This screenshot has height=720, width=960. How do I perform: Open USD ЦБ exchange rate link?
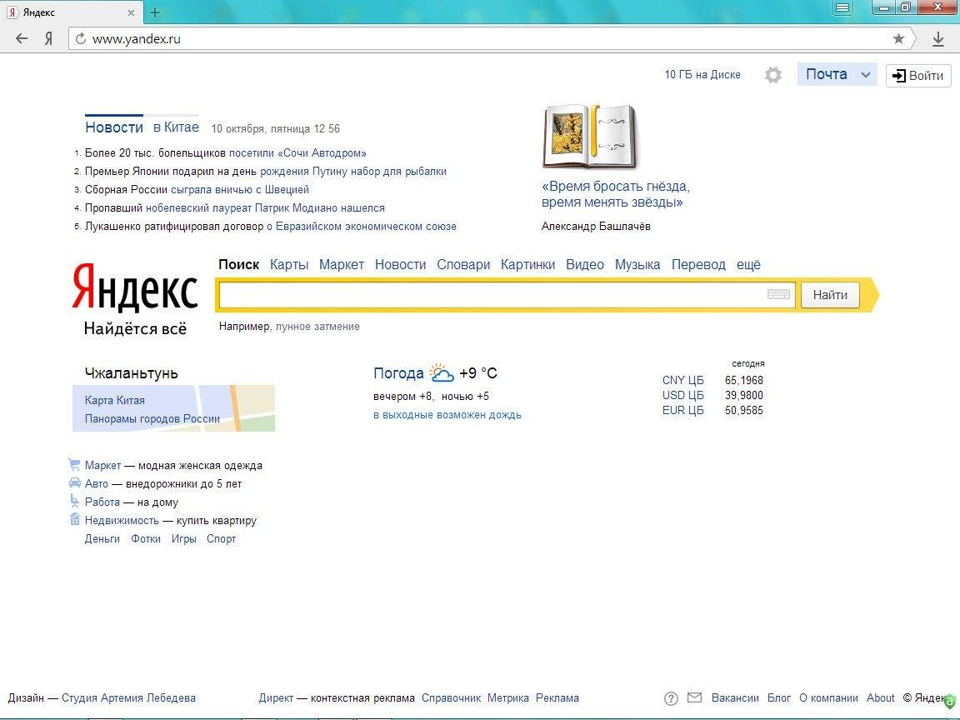682,396
